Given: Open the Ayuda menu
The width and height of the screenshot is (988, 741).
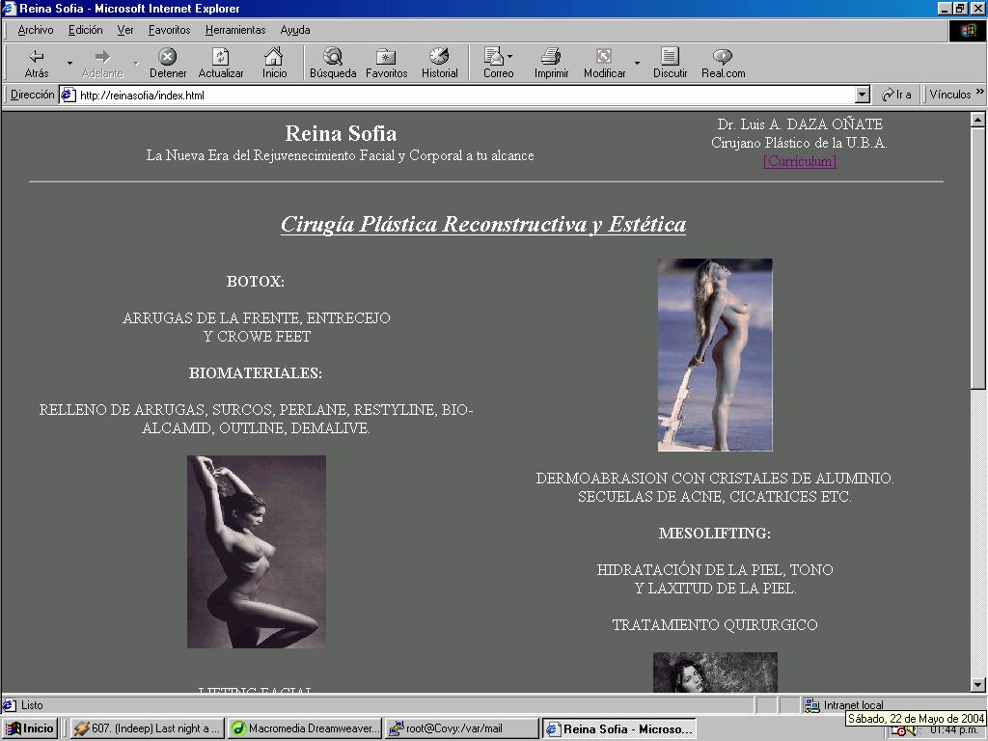Looking at the screenshot, I should (295, 30).
